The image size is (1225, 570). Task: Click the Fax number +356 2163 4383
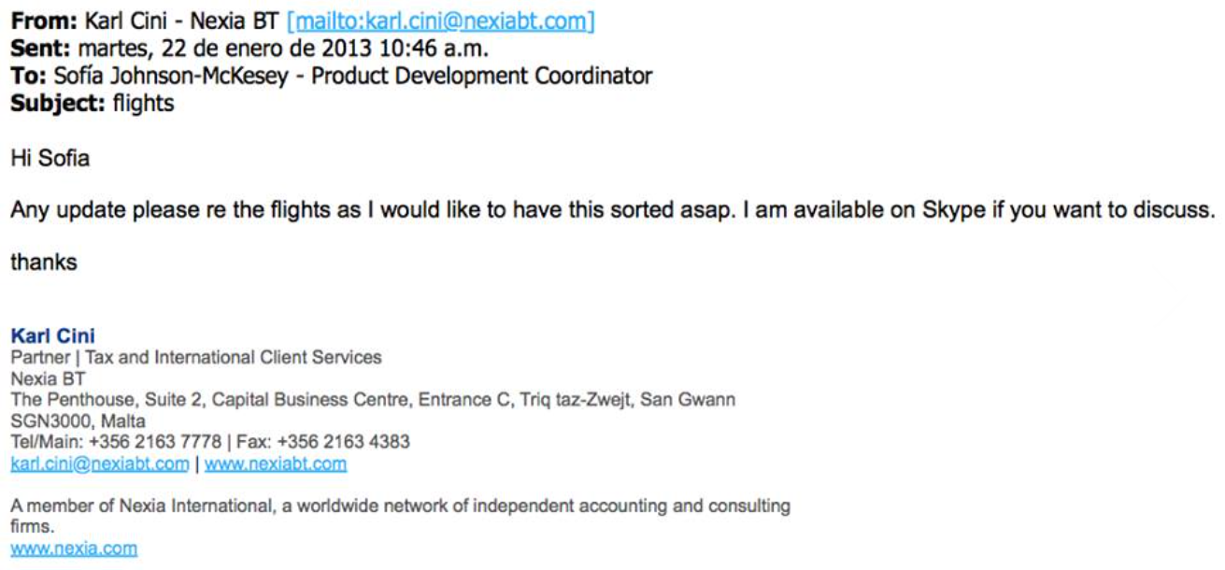click(344, 442)
